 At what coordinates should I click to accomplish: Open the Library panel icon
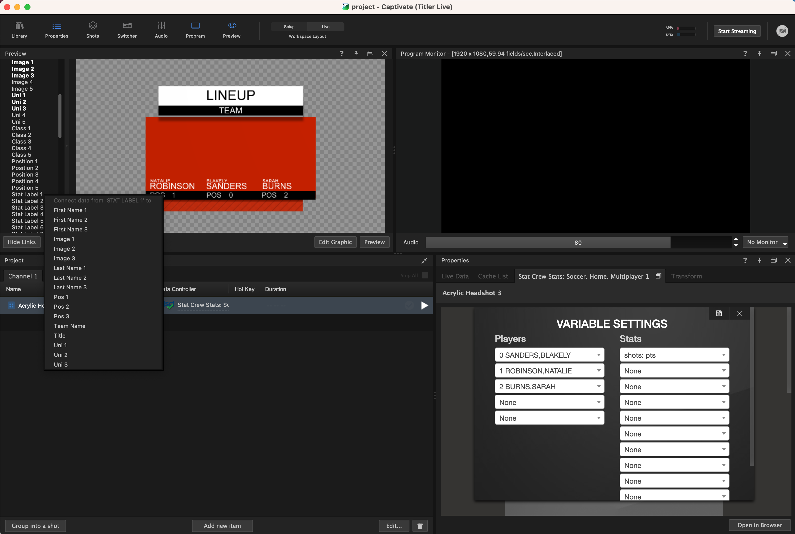[19, 29]
